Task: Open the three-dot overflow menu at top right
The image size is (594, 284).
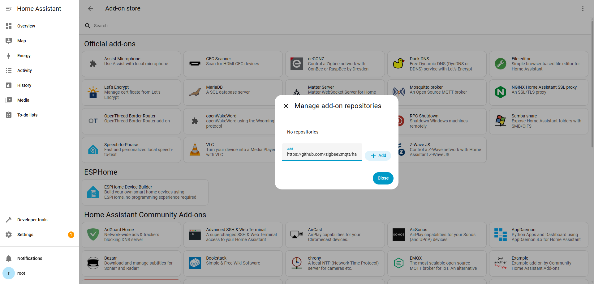Action: point(583,9)
